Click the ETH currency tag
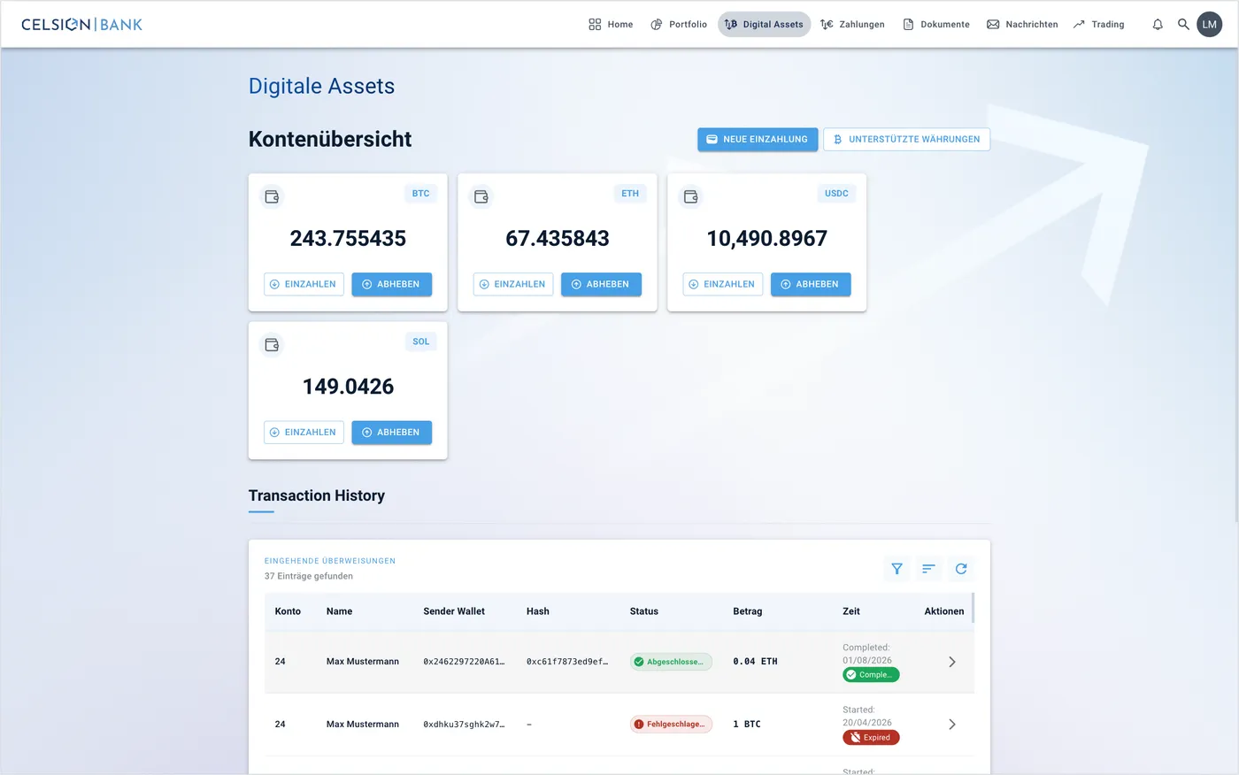 point(630,193)
